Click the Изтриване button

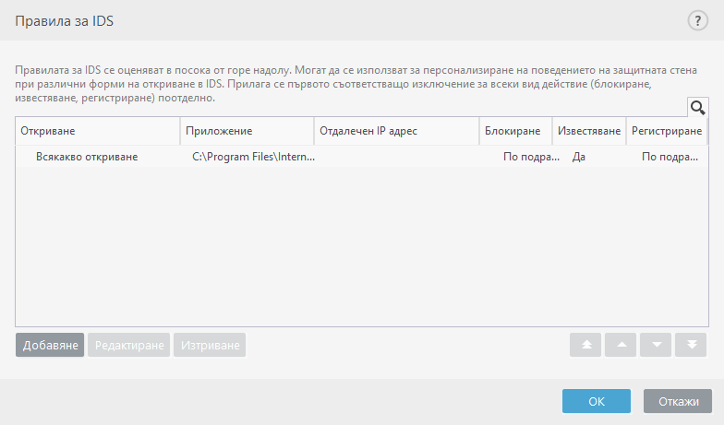point(210,345)
